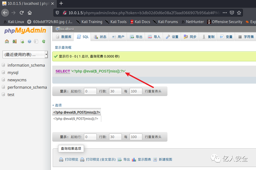Viewport: 256px width, 170px height.
Task: Click the top repeat headers 100 field
Action: pyautogui.click(x=136, y=91)
